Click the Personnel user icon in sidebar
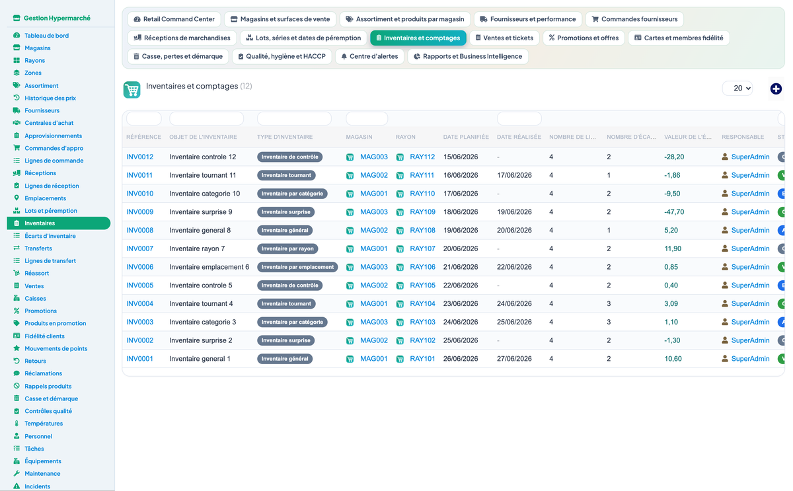This screenshot has height=491, width=793. (x=17, y=436)
